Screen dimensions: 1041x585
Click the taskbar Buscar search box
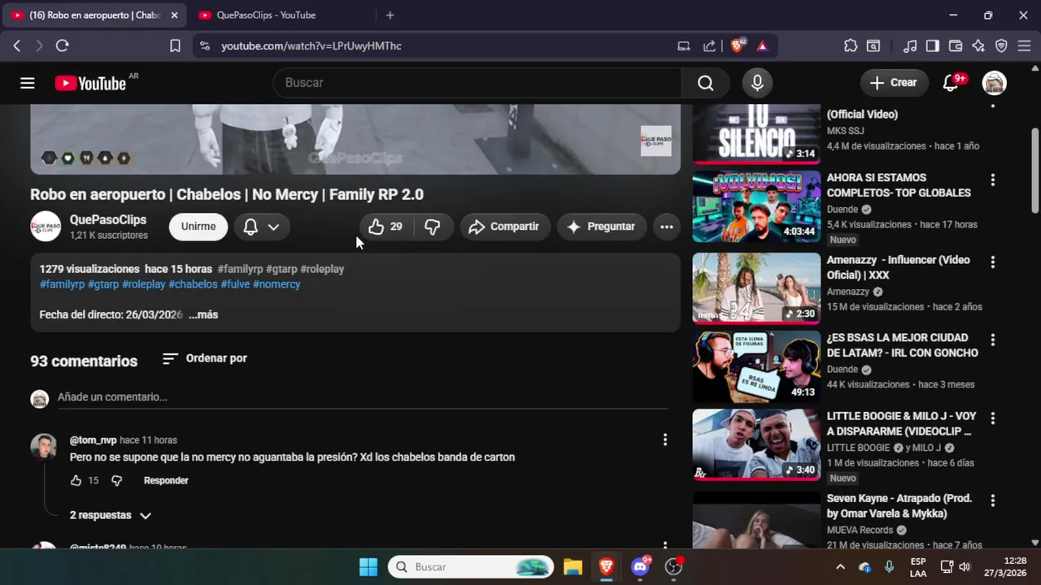point(471,567)
